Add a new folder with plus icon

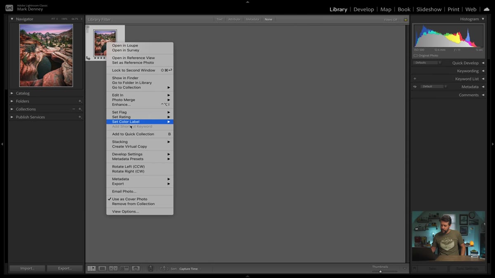(80, 101)
